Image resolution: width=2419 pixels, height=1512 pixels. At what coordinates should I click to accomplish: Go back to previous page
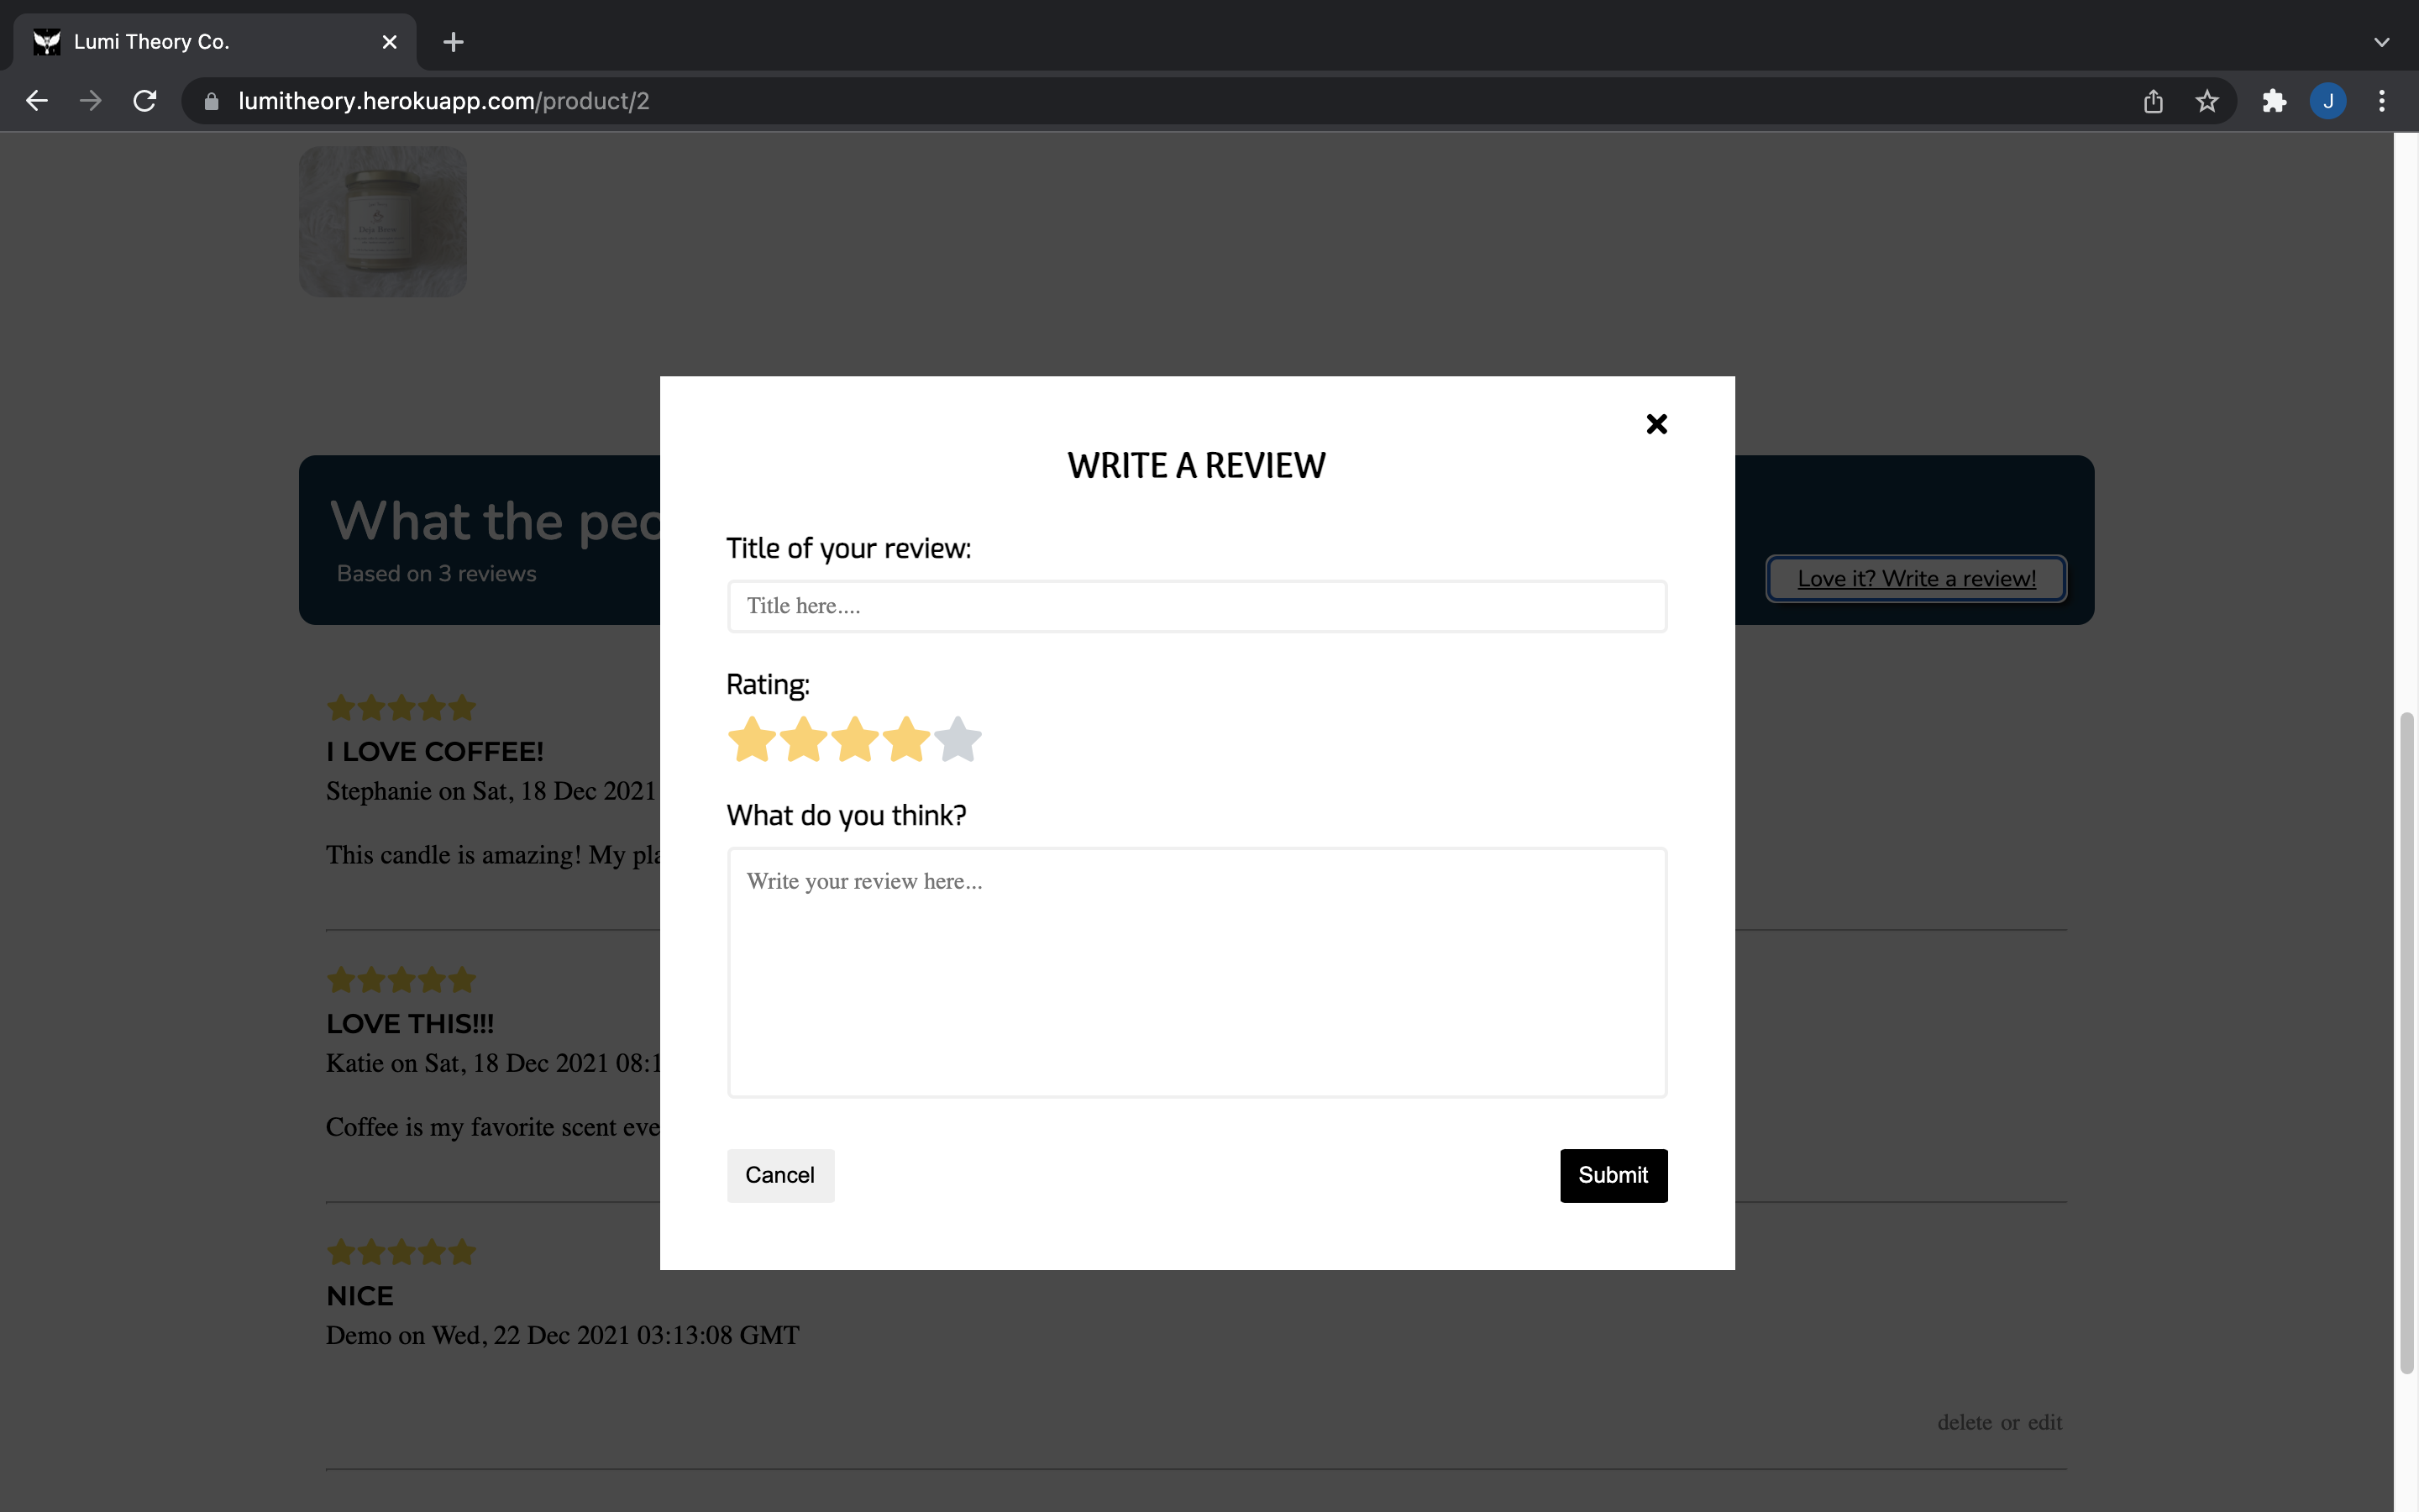[37, 101]
